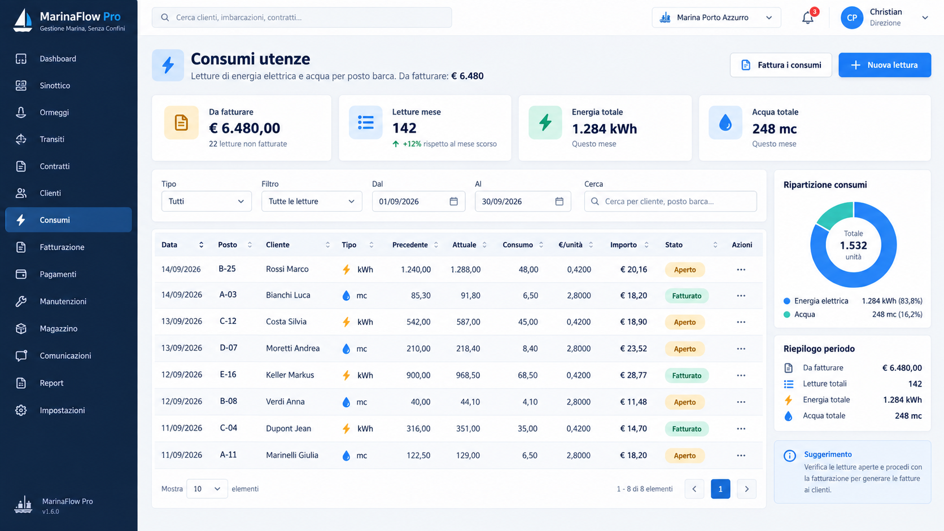Screen dimensions: 944x531
Task: Click the blue Energia elettrica legend dot
Action: pos(786,301)
